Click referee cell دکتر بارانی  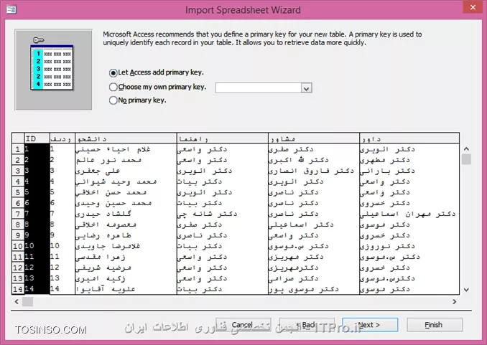click(409, 171)
